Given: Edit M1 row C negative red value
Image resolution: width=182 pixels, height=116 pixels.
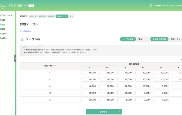Looking at the screenshot, I should click(x=177, y=73).
